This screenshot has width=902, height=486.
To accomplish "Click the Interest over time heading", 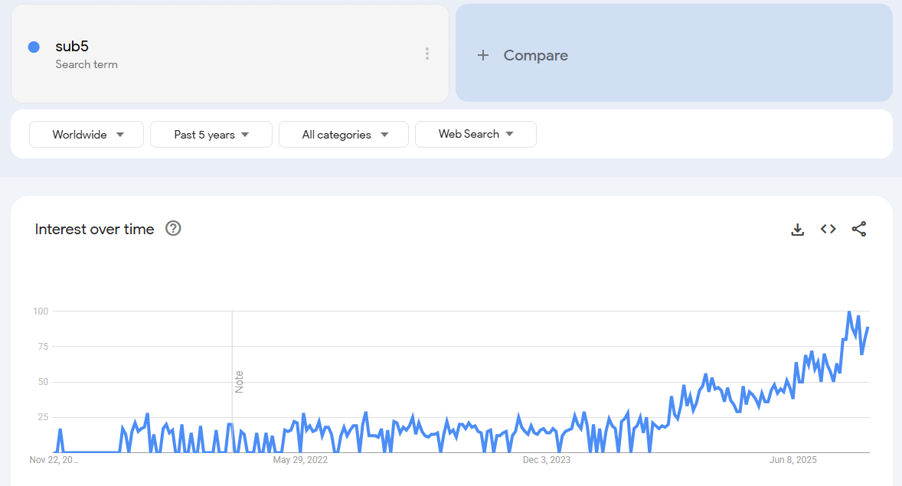I will [x=94, y=229].
